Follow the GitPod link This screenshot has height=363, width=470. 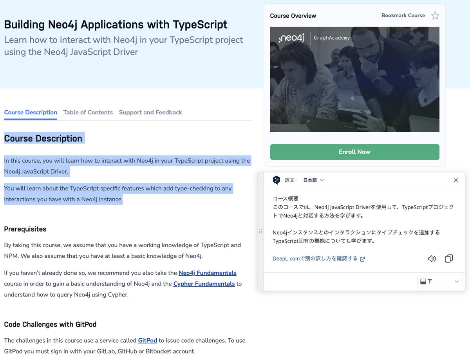(x=147, y=340)
